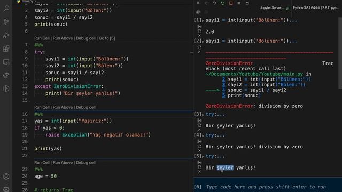Image resolution: width=342 pixels, height=192 pixels.
Task: Copy the code of output cell [2]
Action: point(199,47)
